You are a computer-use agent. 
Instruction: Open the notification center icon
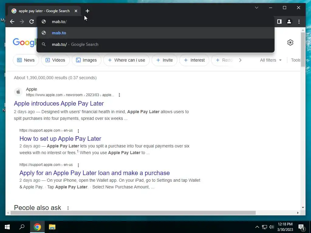[x=301, y=227]
